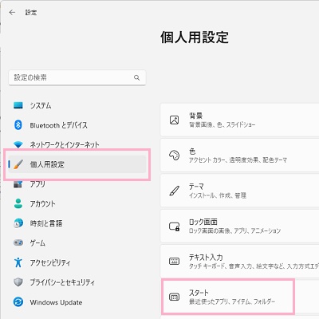Open プライバシーとセキュリティ settings

[77, 282]
